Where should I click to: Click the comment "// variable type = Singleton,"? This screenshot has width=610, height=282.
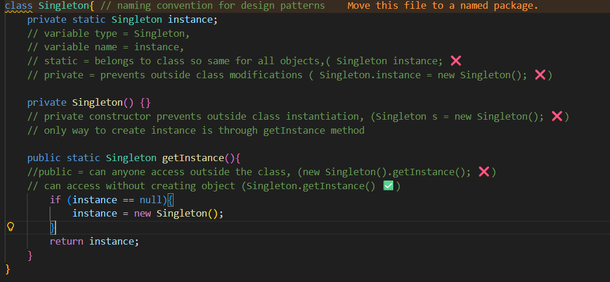(109, 34)
